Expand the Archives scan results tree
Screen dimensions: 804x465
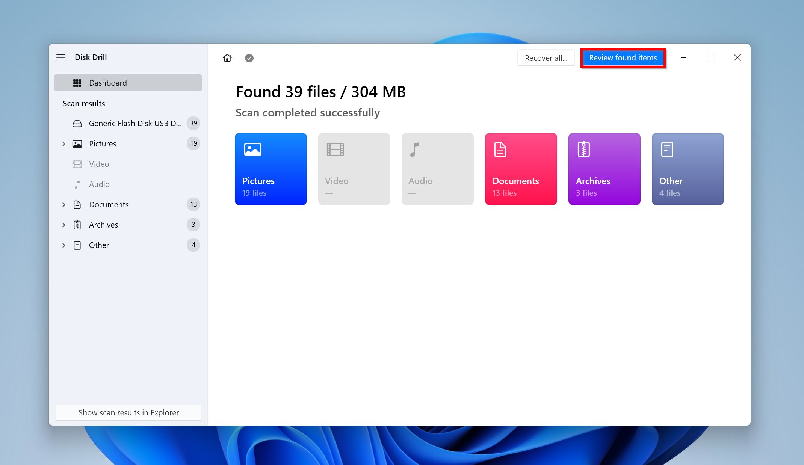[x=63, y=224]
